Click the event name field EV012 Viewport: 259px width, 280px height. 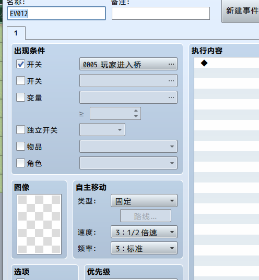click(56, 14)
